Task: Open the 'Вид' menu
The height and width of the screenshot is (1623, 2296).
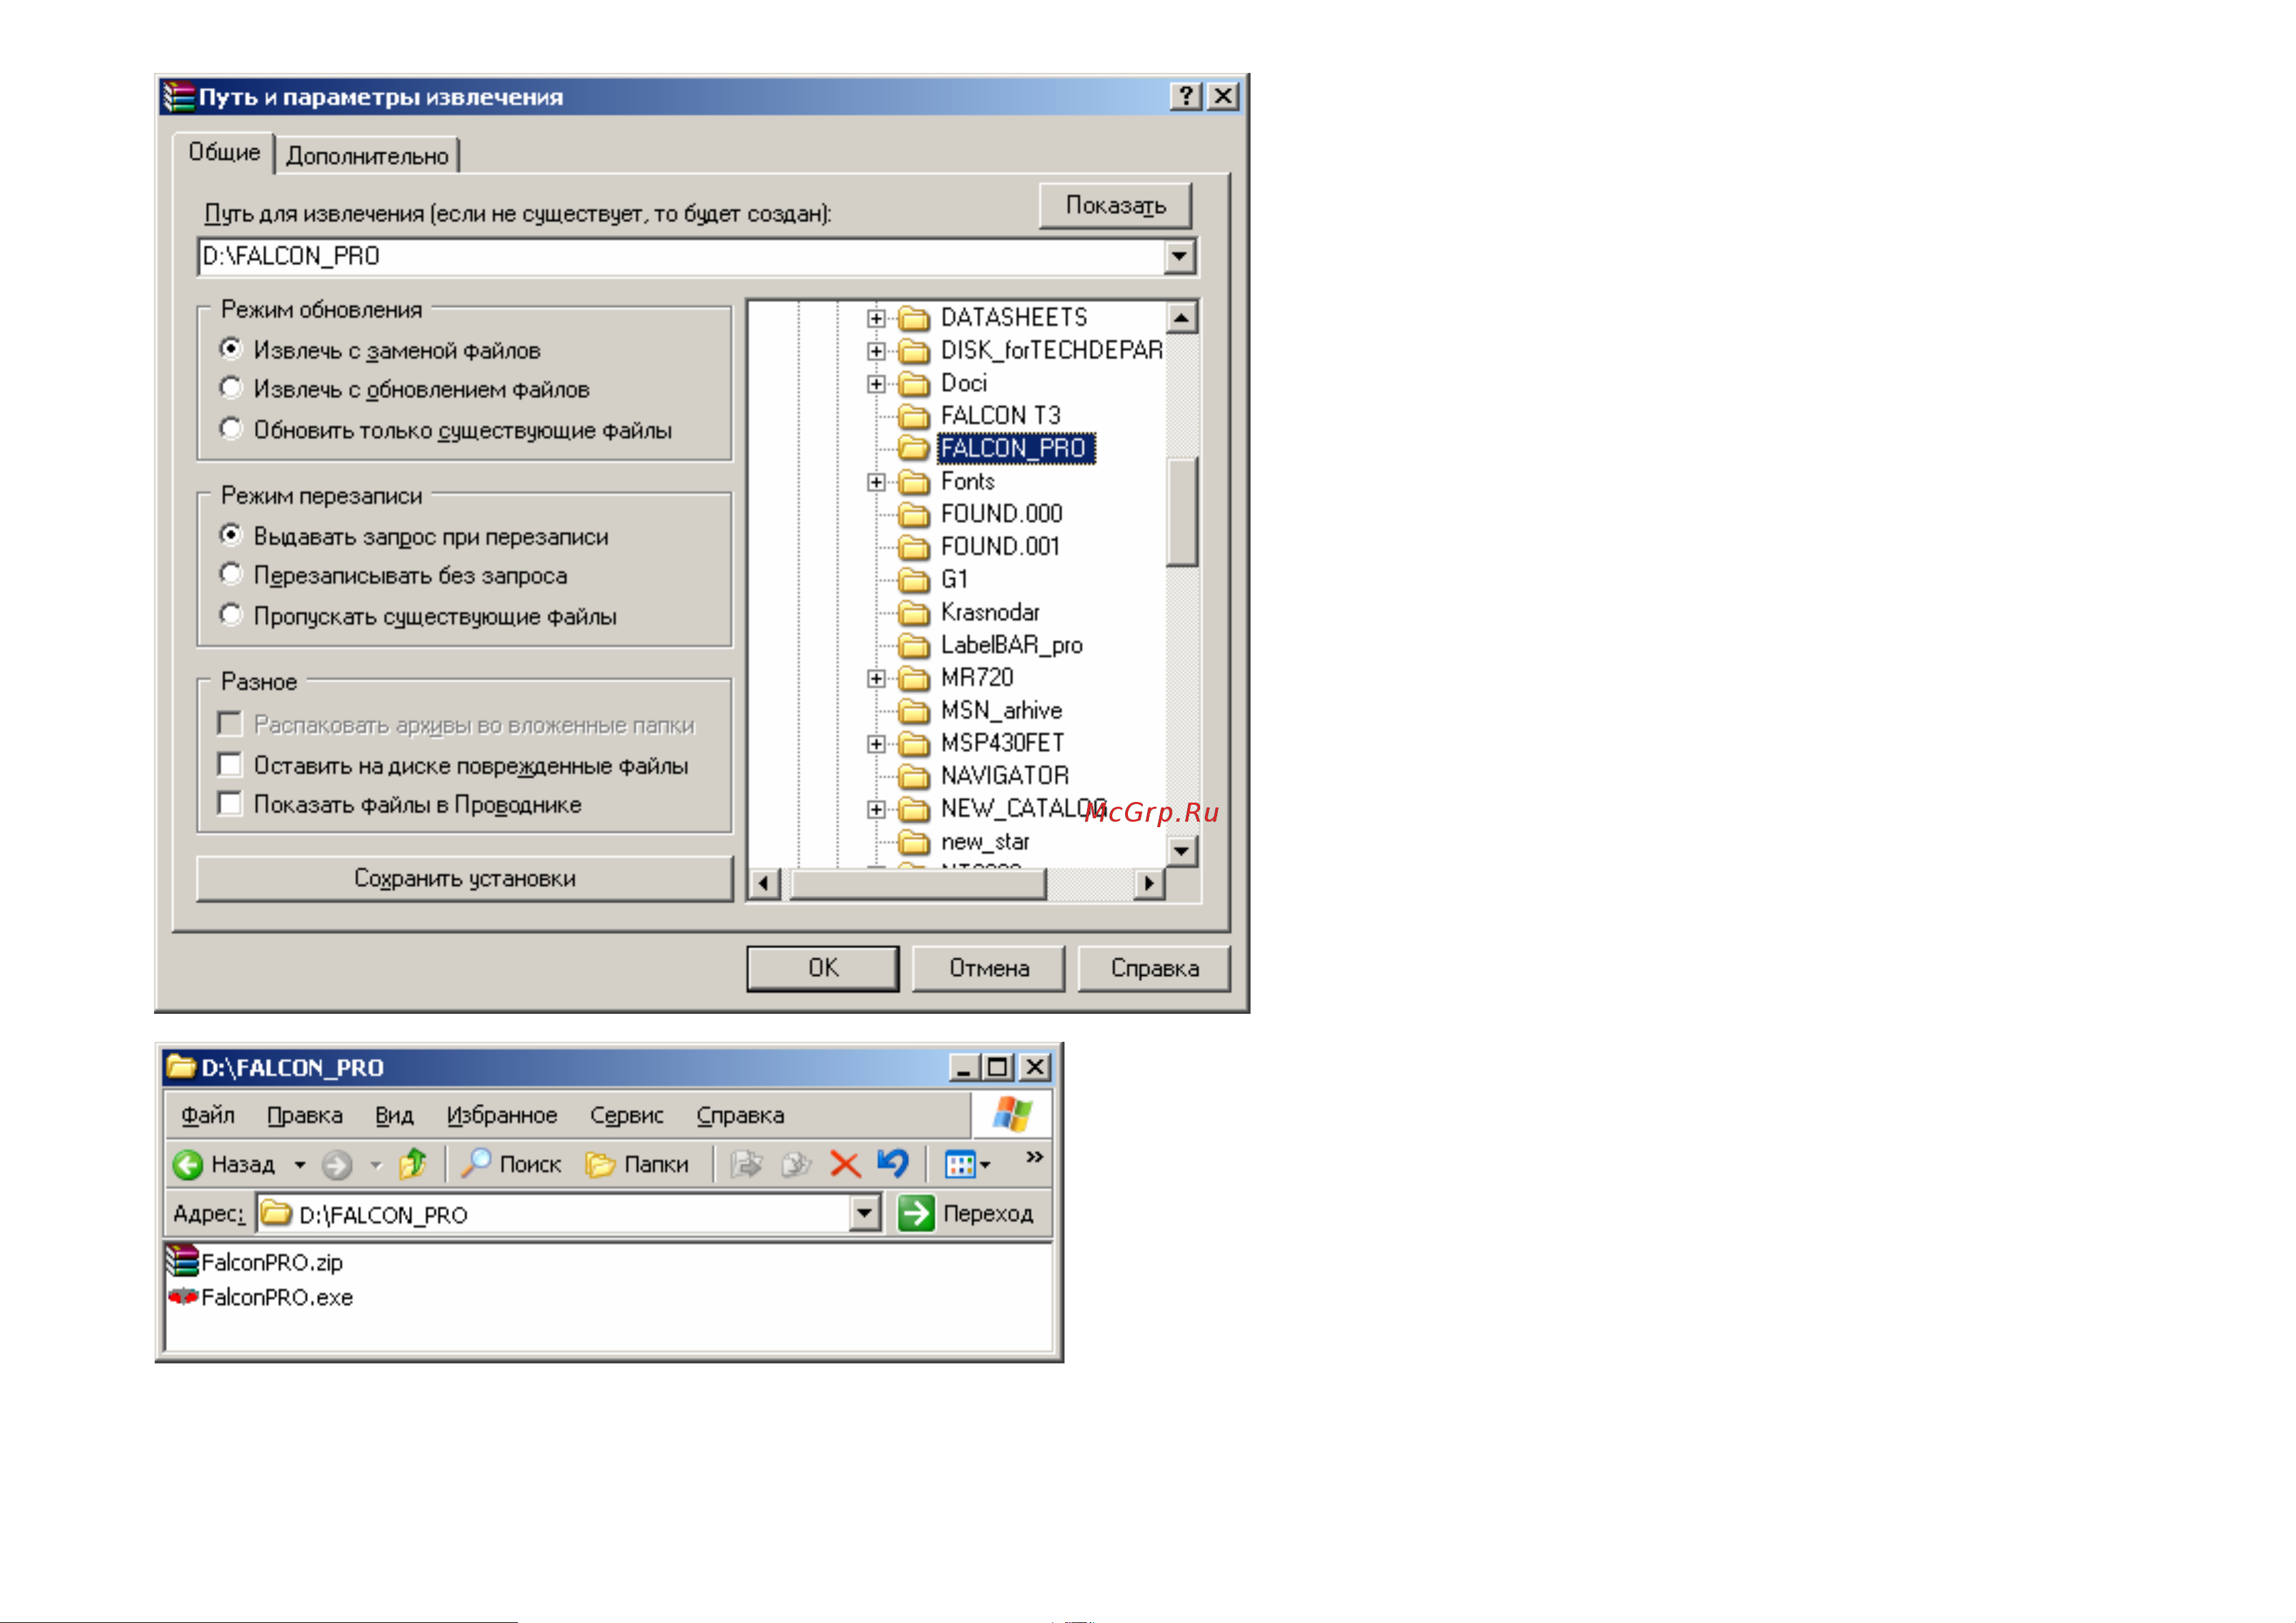Action: [394, 1115]
